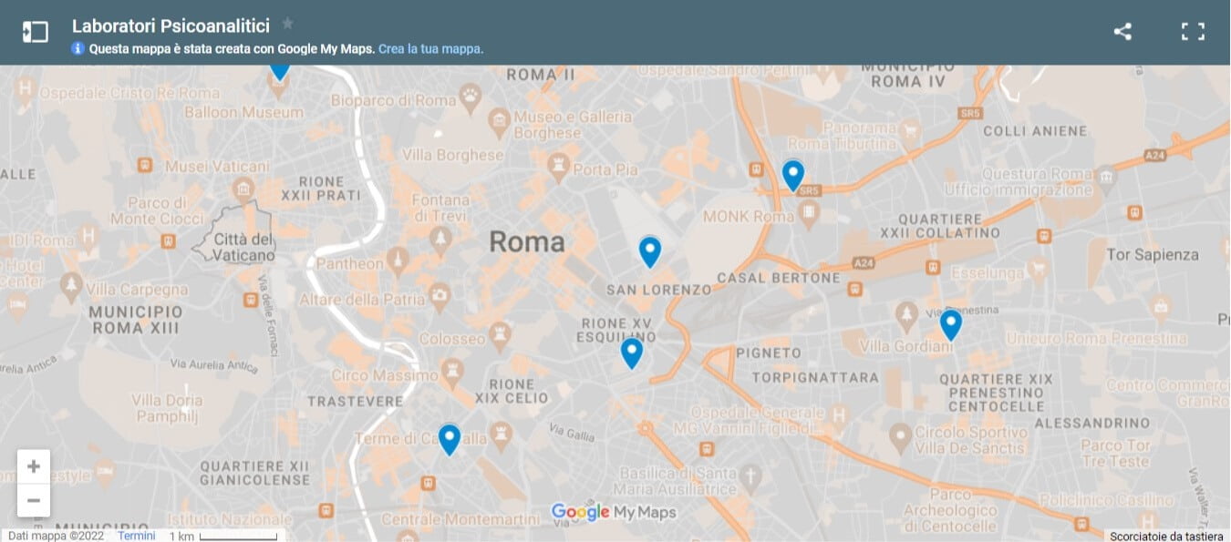View the map in fullscreen
The image size is (1231, 542).
(x=1193, y=31)
